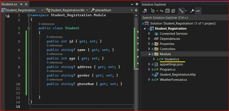Expand the Connected Services node
Image resolution: width=229 pixels, height=111 pixels.
click(x=149, y=34)
